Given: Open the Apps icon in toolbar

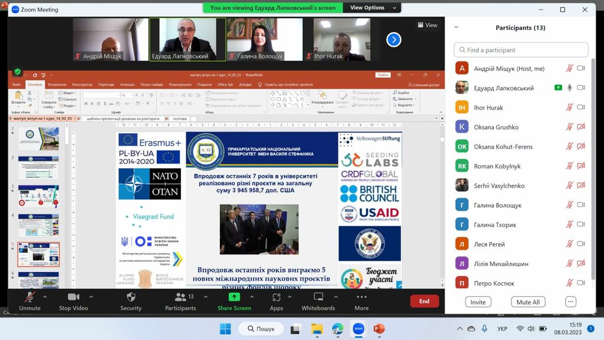Looking at the screenshot, I should coord(276,297).
